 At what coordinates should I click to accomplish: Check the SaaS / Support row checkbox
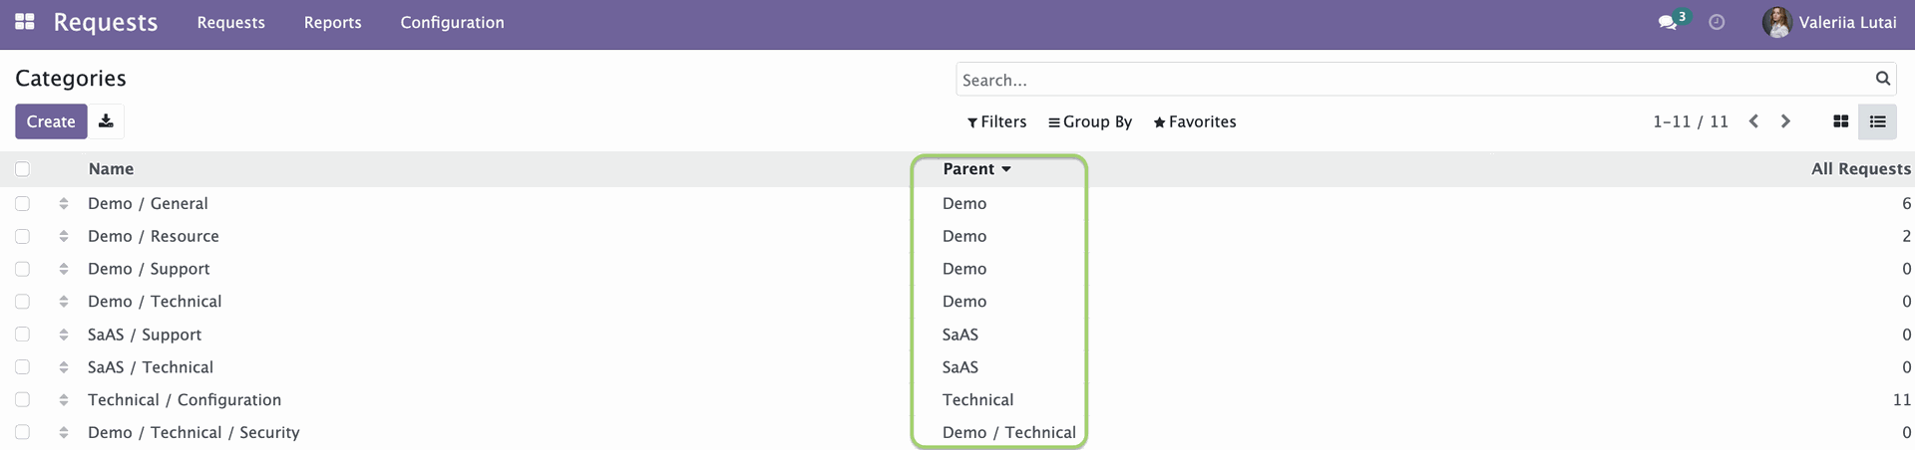click(x=22, y=335)
